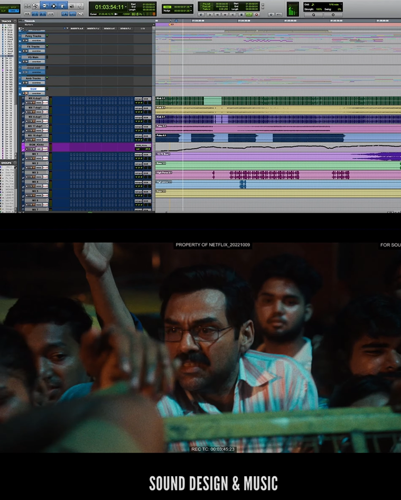
Task: Click the MX 3 track name
Action: 35,173
